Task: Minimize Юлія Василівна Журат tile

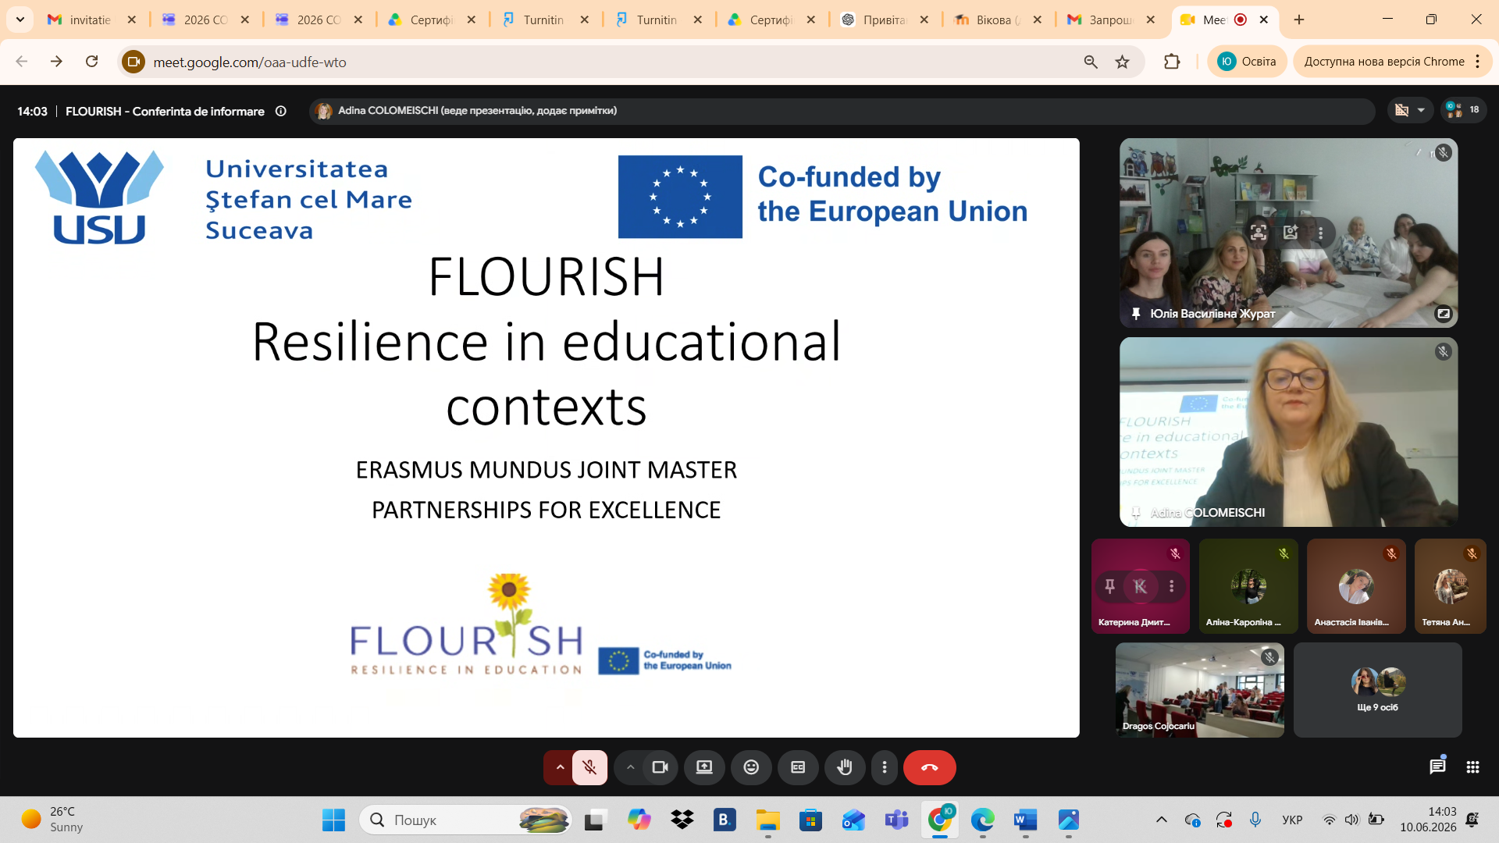Action: pos(1443,314)
